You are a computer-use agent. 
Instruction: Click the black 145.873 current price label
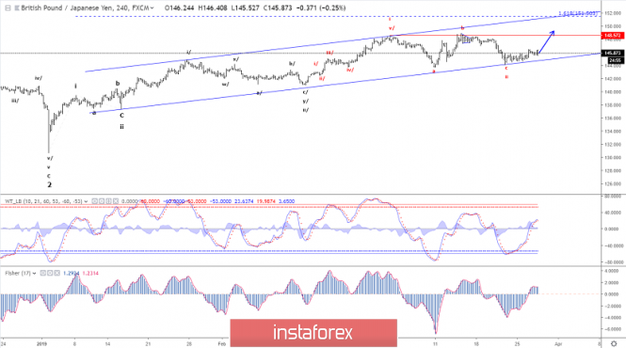pos(613,53)
